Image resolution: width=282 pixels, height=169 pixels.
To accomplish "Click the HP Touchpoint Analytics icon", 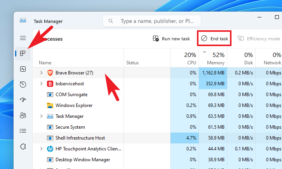I will click(x=50, y=149).
